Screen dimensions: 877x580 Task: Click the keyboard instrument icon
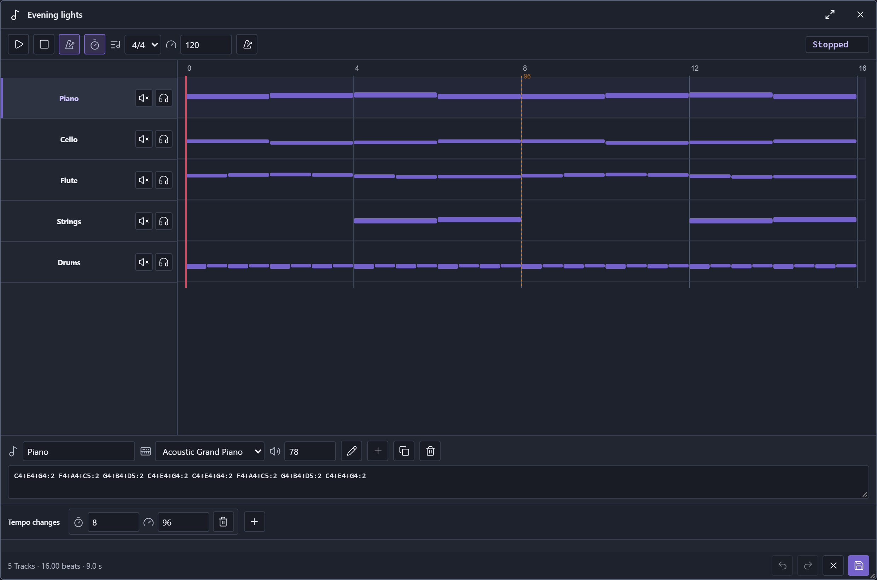[146, 451]
